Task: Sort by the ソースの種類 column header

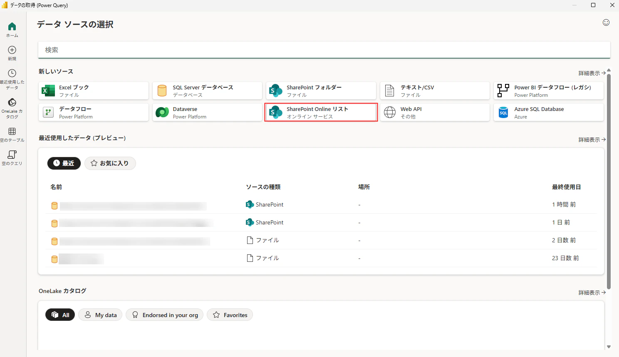Action: click(263, 187)
